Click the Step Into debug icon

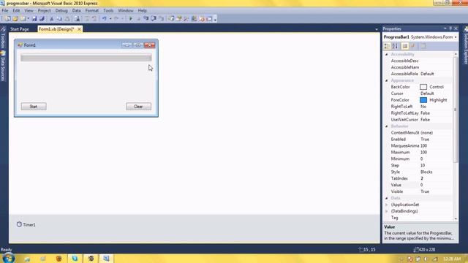coord(146,19)
